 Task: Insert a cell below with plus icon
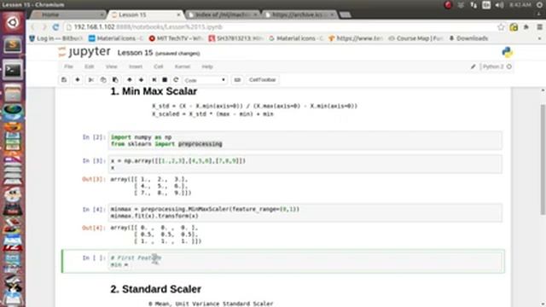click(78, 79)
